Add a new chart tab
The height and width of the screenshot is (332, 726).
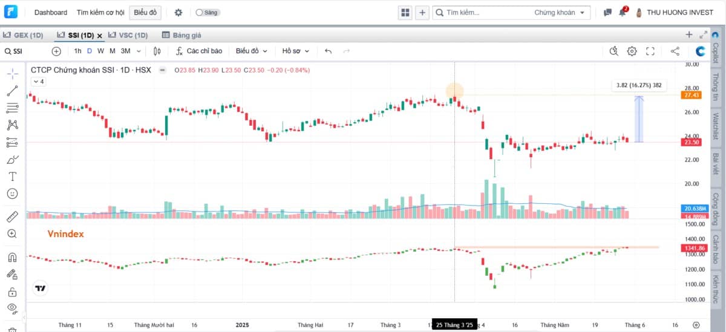click(688, 35)
